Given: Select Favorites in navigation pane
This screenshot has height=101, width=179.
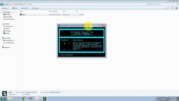Looking at the screenshot, I should pyautogui.click(x=7, y=12).
